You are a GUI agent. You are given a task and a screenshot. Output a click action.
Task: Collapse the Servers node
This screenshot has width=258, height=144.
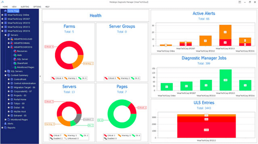(5, 35)
